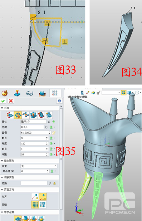Click the highlighted layer icon in viewport toolbar
This screenshot has width=142, height=221.
click(123, 93)
